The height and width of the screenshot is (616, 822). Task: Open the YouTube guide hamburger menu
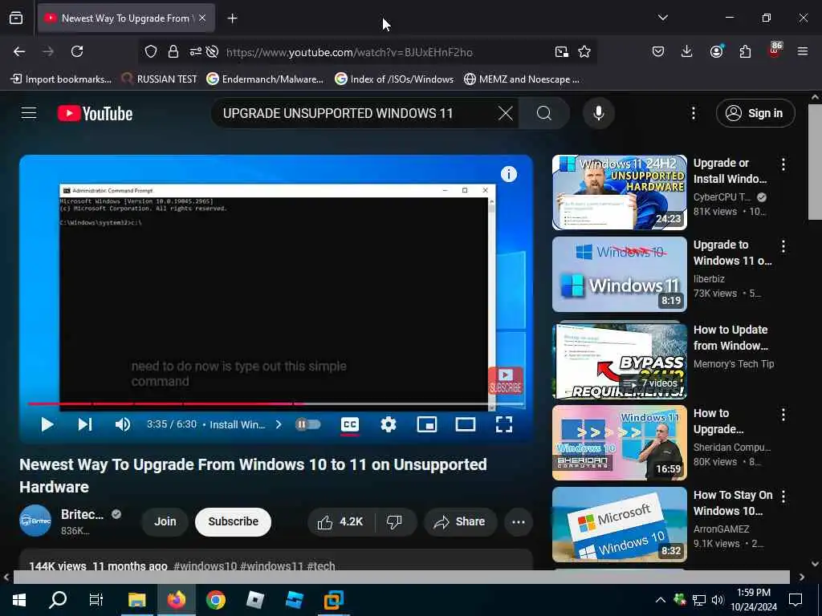(29, 113)
